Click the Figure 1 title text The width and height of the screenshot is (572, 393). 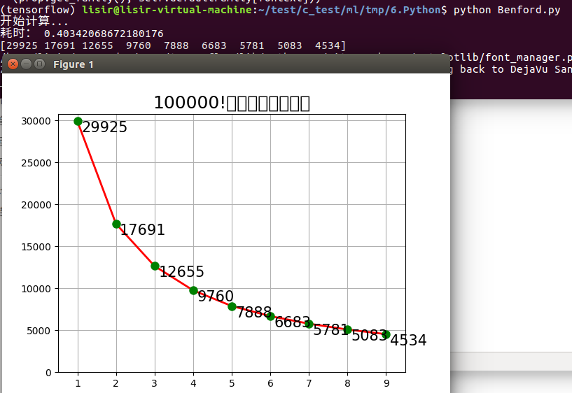coord(74,64)
